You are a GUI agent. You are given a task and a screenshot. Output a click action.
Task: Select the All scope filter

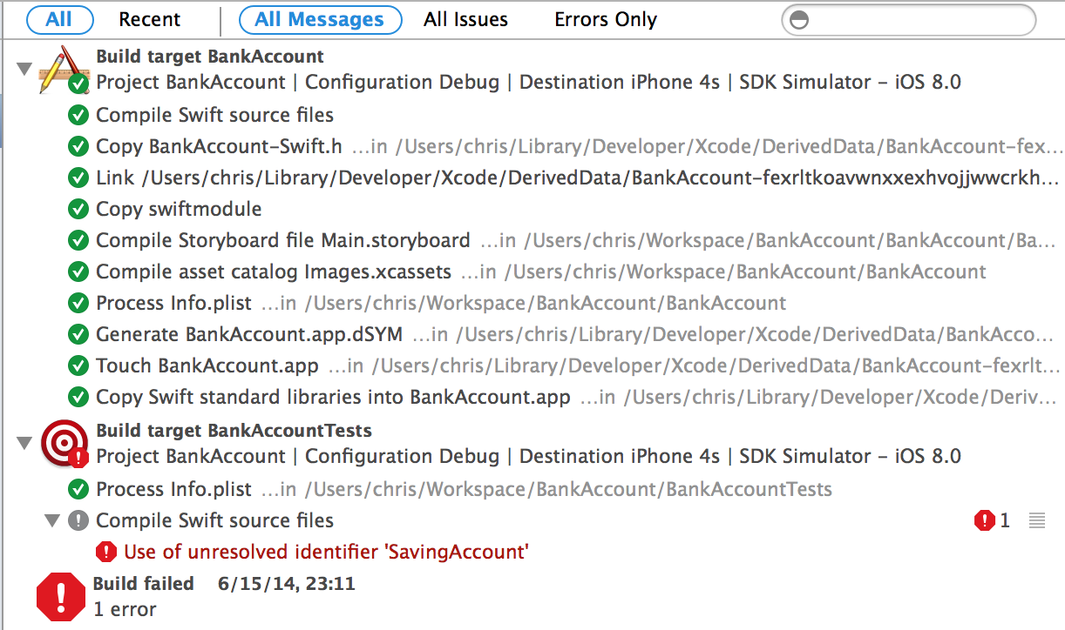pyautogui.click(x=59, y=19)
